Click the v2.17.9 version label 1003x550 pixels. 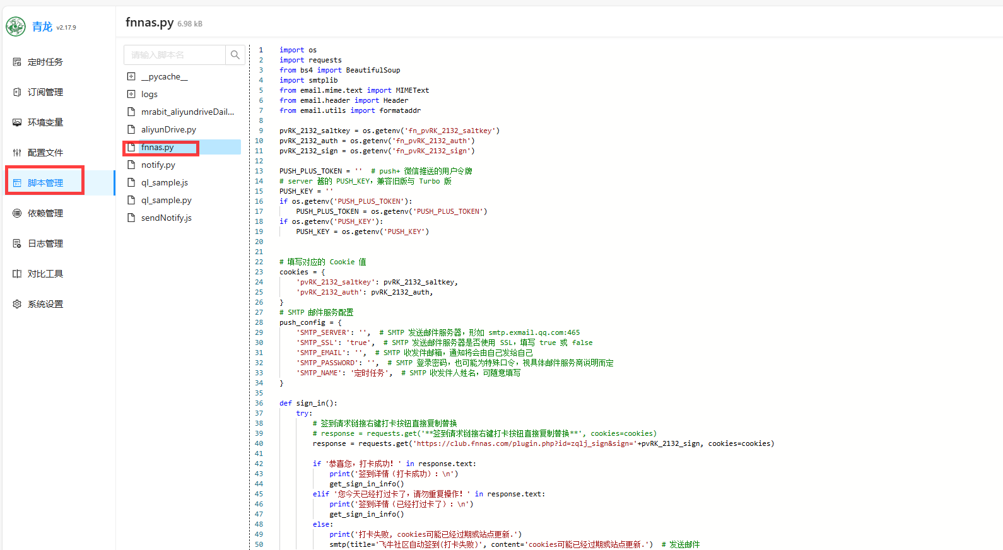click(66, 28)
